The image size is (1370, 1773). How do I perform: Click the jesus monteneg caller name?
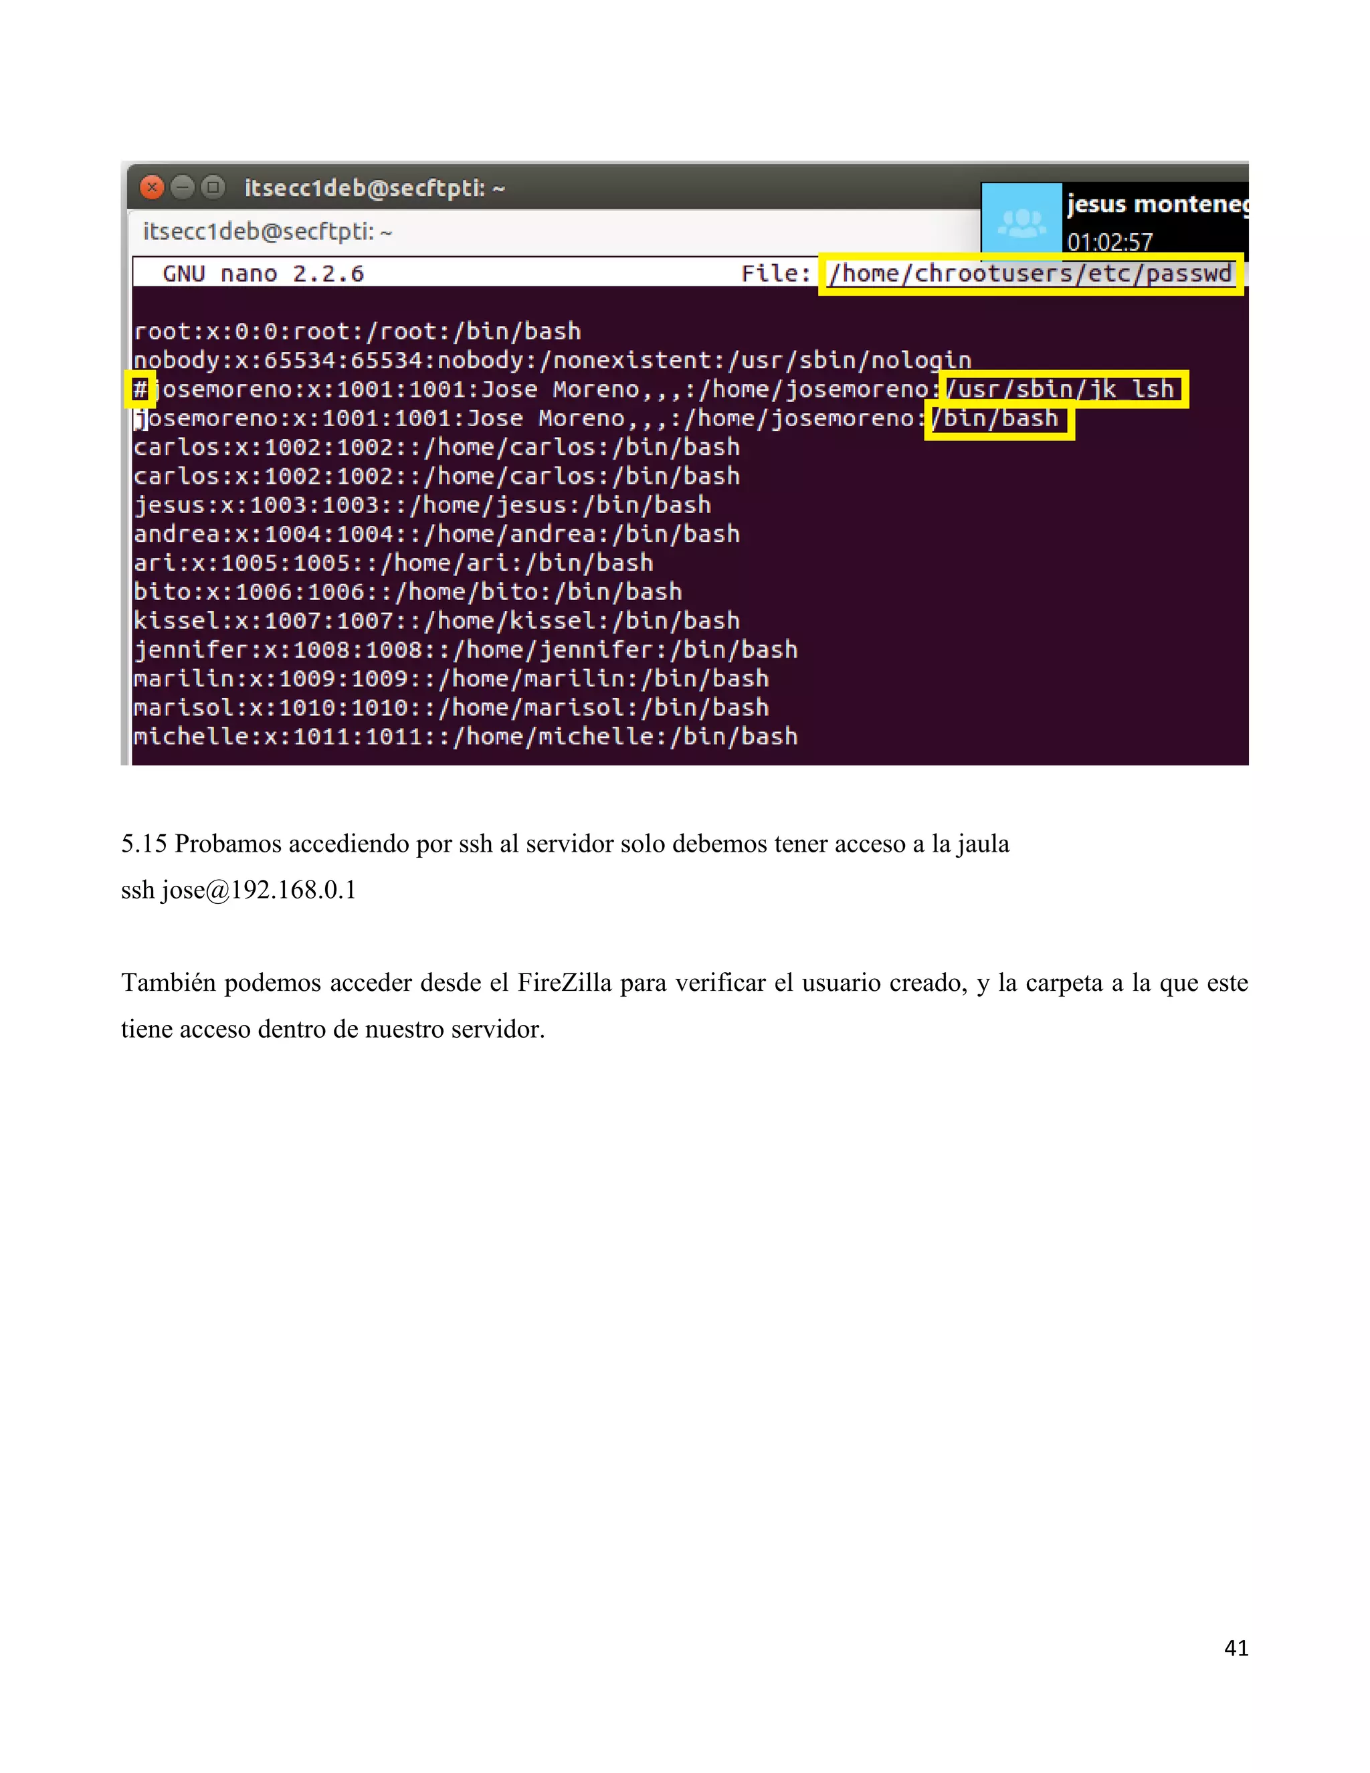[x=1157, y=205]
